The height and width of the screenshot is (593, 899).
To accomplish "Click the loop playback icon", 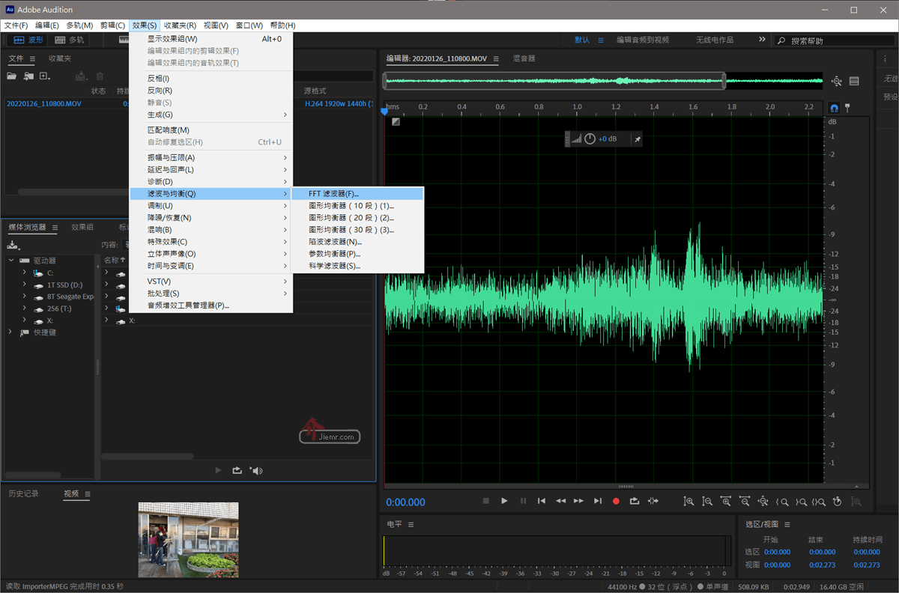I will (635, 501).
